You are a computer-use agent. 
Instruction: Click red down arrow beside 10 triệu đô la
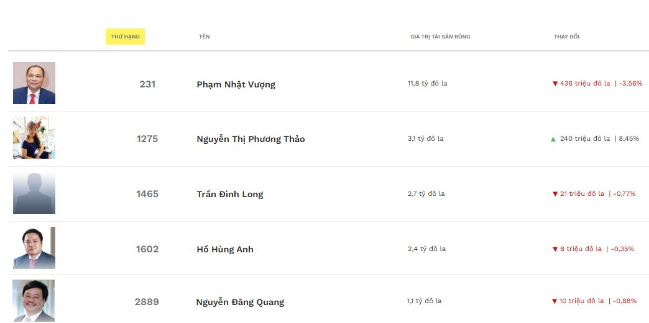pyautogui.click(x=555, y=301)
